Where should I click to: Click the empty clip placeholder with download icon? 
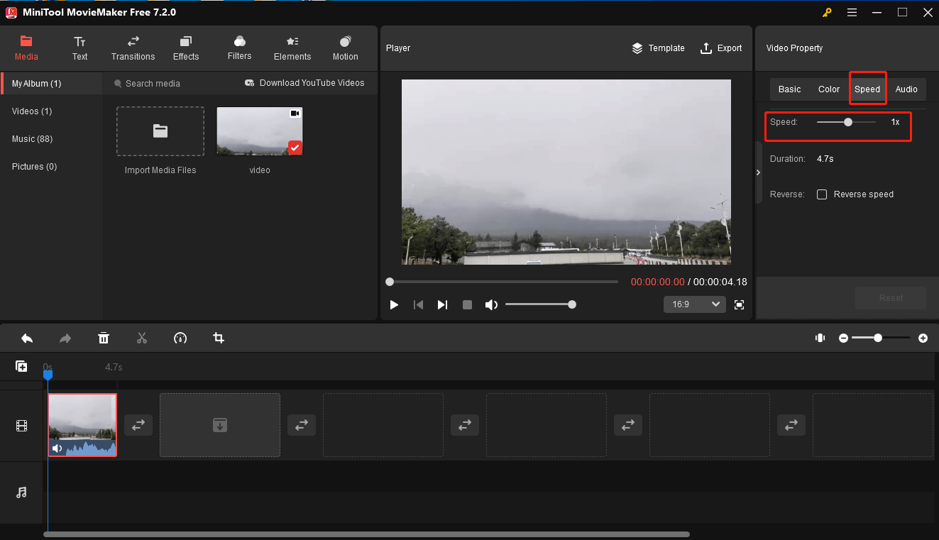click(220, 425)
